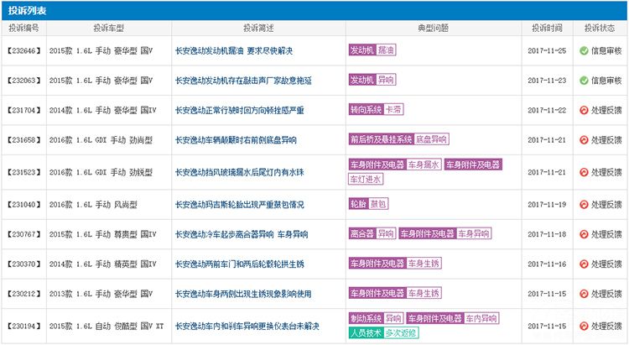Click car model 2016款 1.6L GDI 手动 劲尚型

[x=101, y=140]
